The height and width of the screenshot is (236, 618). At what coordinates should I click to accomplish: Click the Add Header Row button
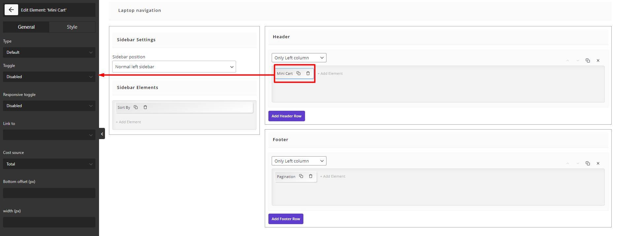(286, 116)
